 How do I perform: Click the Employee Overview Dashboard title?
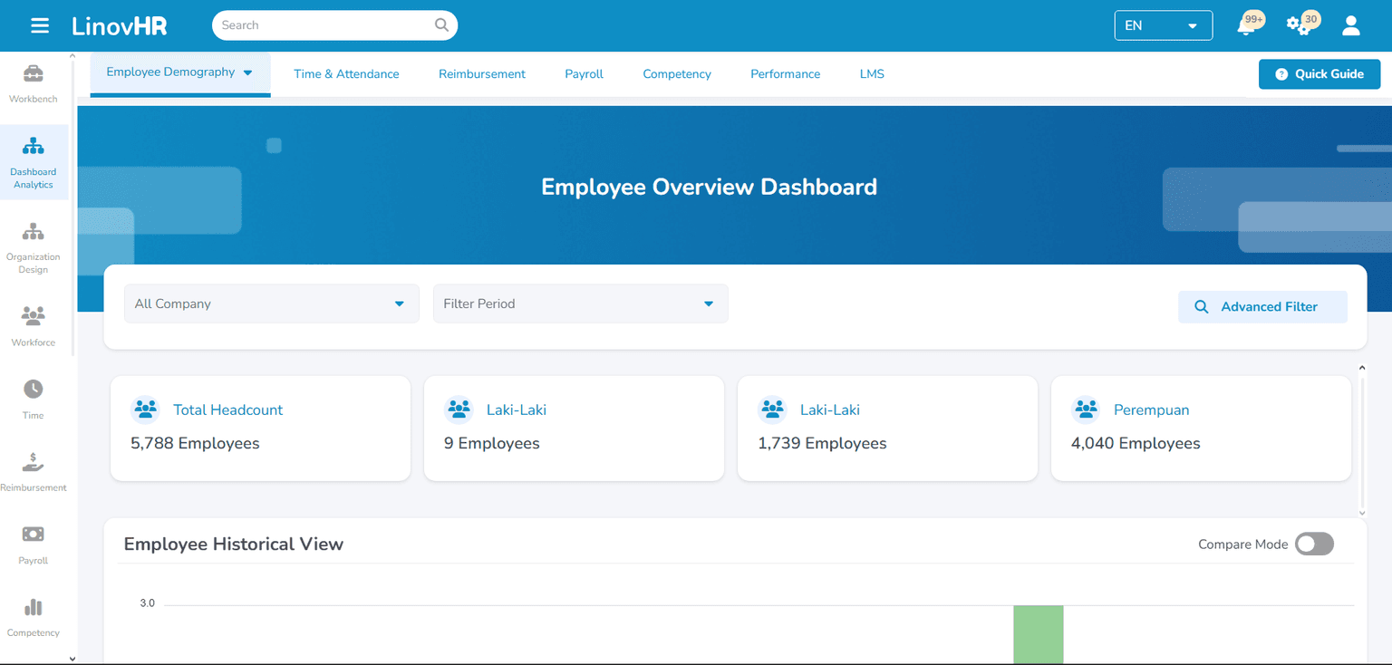pyautogui.click(x=709, y=187)
